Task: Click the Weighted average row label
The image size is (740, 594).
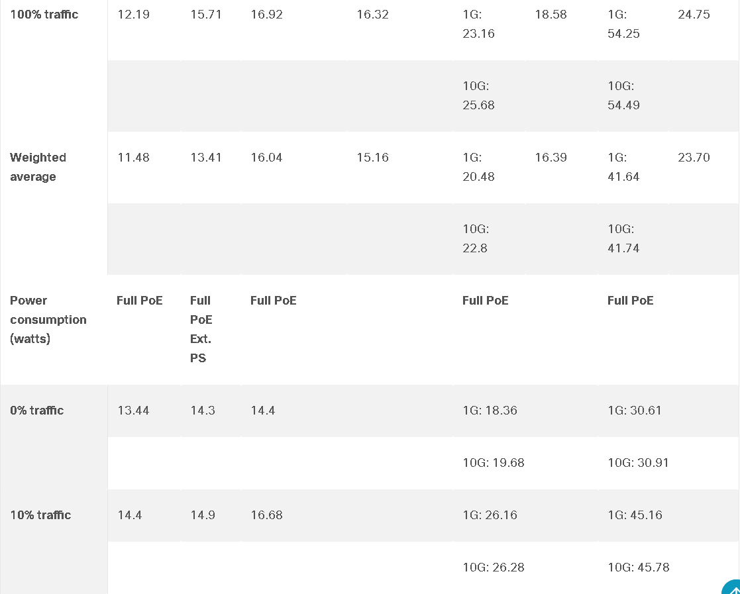Action: click(38, 167)
